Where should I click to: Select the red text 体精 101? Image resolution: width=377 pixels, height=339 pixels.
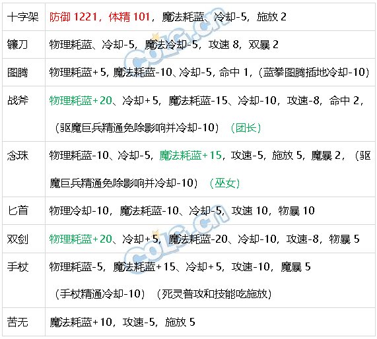pyautogui.click(x=129, y=17)
